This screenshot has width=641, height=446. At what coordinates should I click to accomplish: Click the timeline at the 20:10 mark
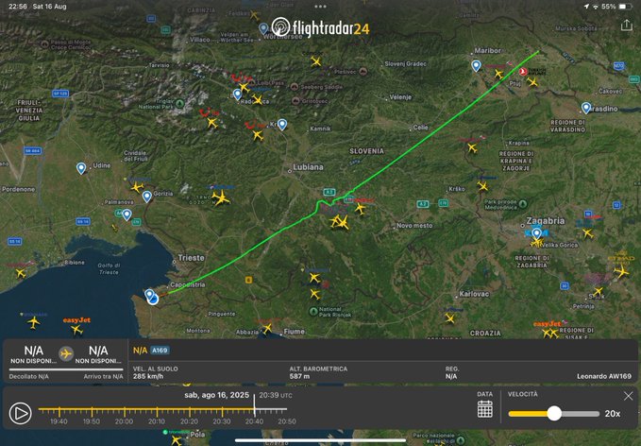coord(157,409)
